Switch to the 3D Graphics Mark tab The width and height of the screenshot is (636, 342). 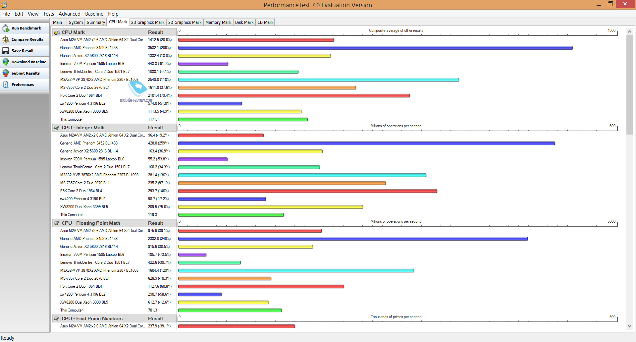[x=185, y=23]
